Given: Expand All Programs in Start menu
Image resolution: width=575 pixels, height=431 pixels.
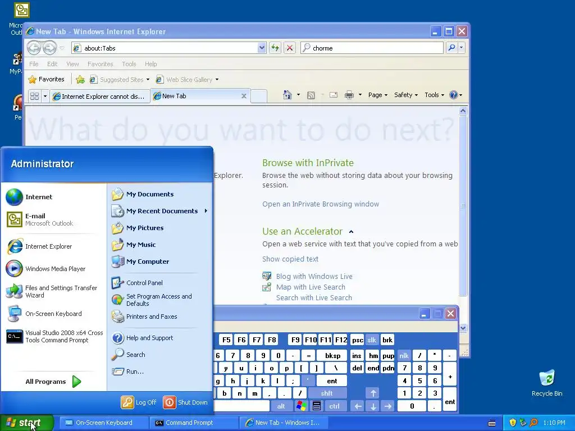Looking at the screenshot, I should pos(53,382).
